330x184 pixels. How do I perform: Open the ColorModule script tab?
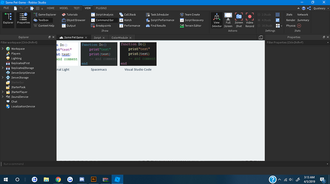point(120,37)
